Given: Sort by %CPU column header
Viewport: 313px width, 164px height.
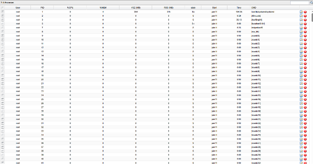Looking at the screenshot, I should (x=70, y=7).
